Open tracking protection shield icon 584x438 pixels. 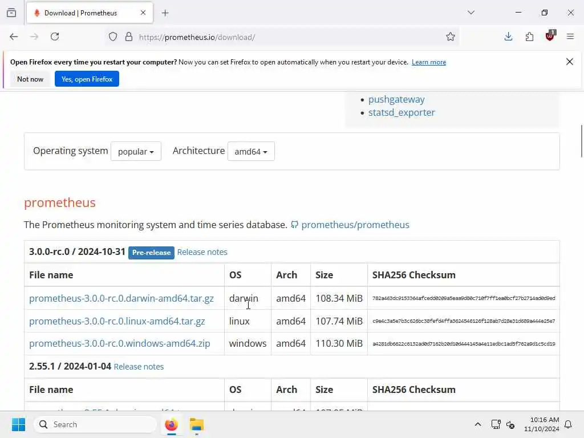[x=113, y=37]
